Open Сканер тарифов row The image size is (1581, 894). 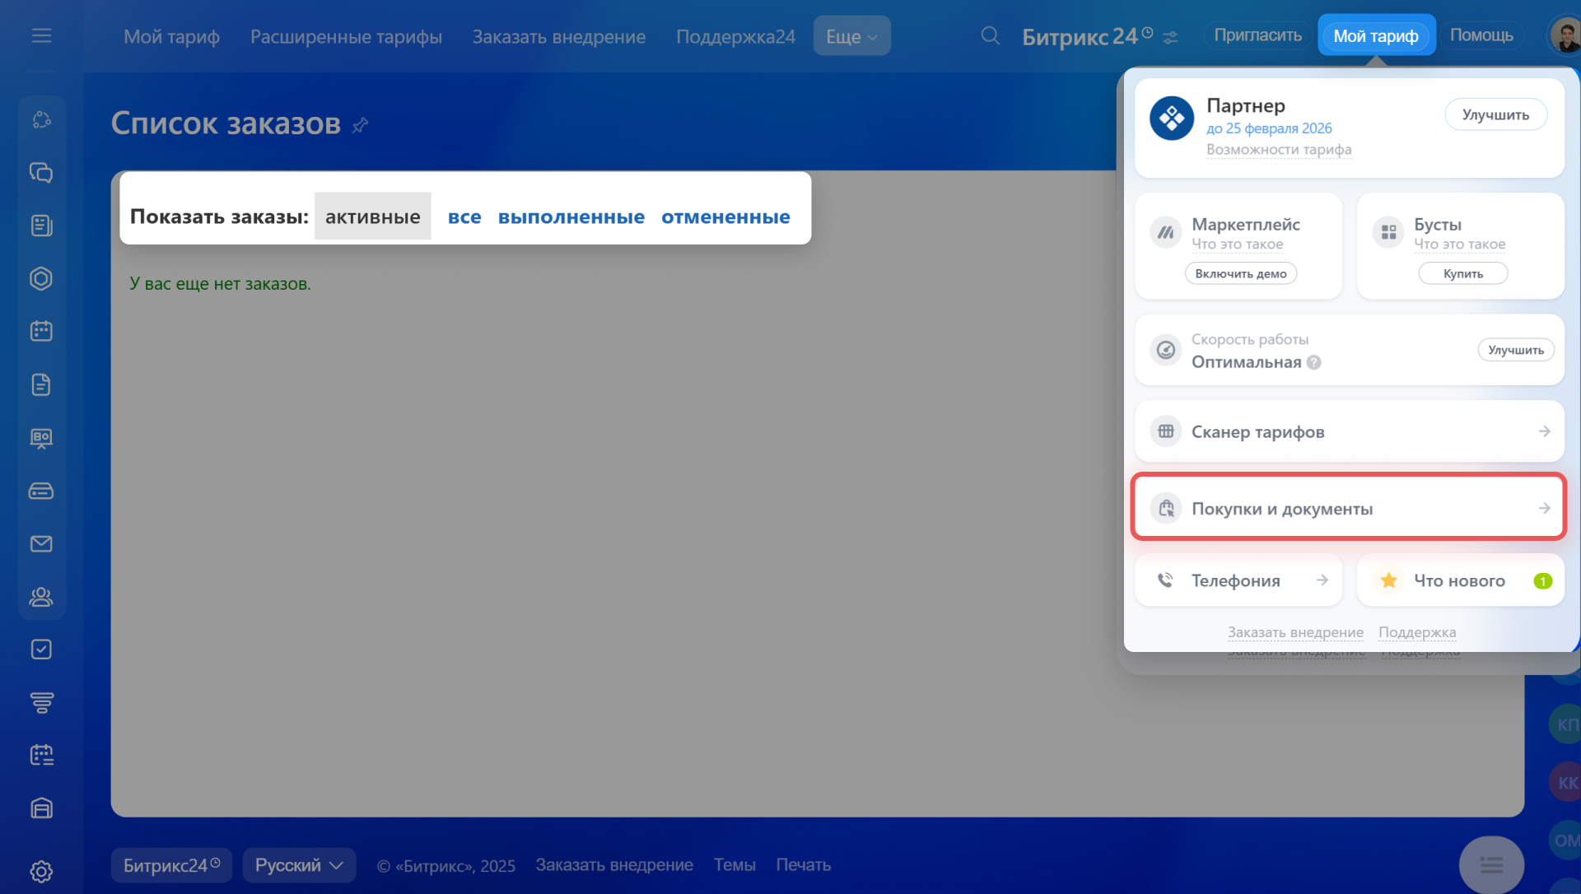1349,431
